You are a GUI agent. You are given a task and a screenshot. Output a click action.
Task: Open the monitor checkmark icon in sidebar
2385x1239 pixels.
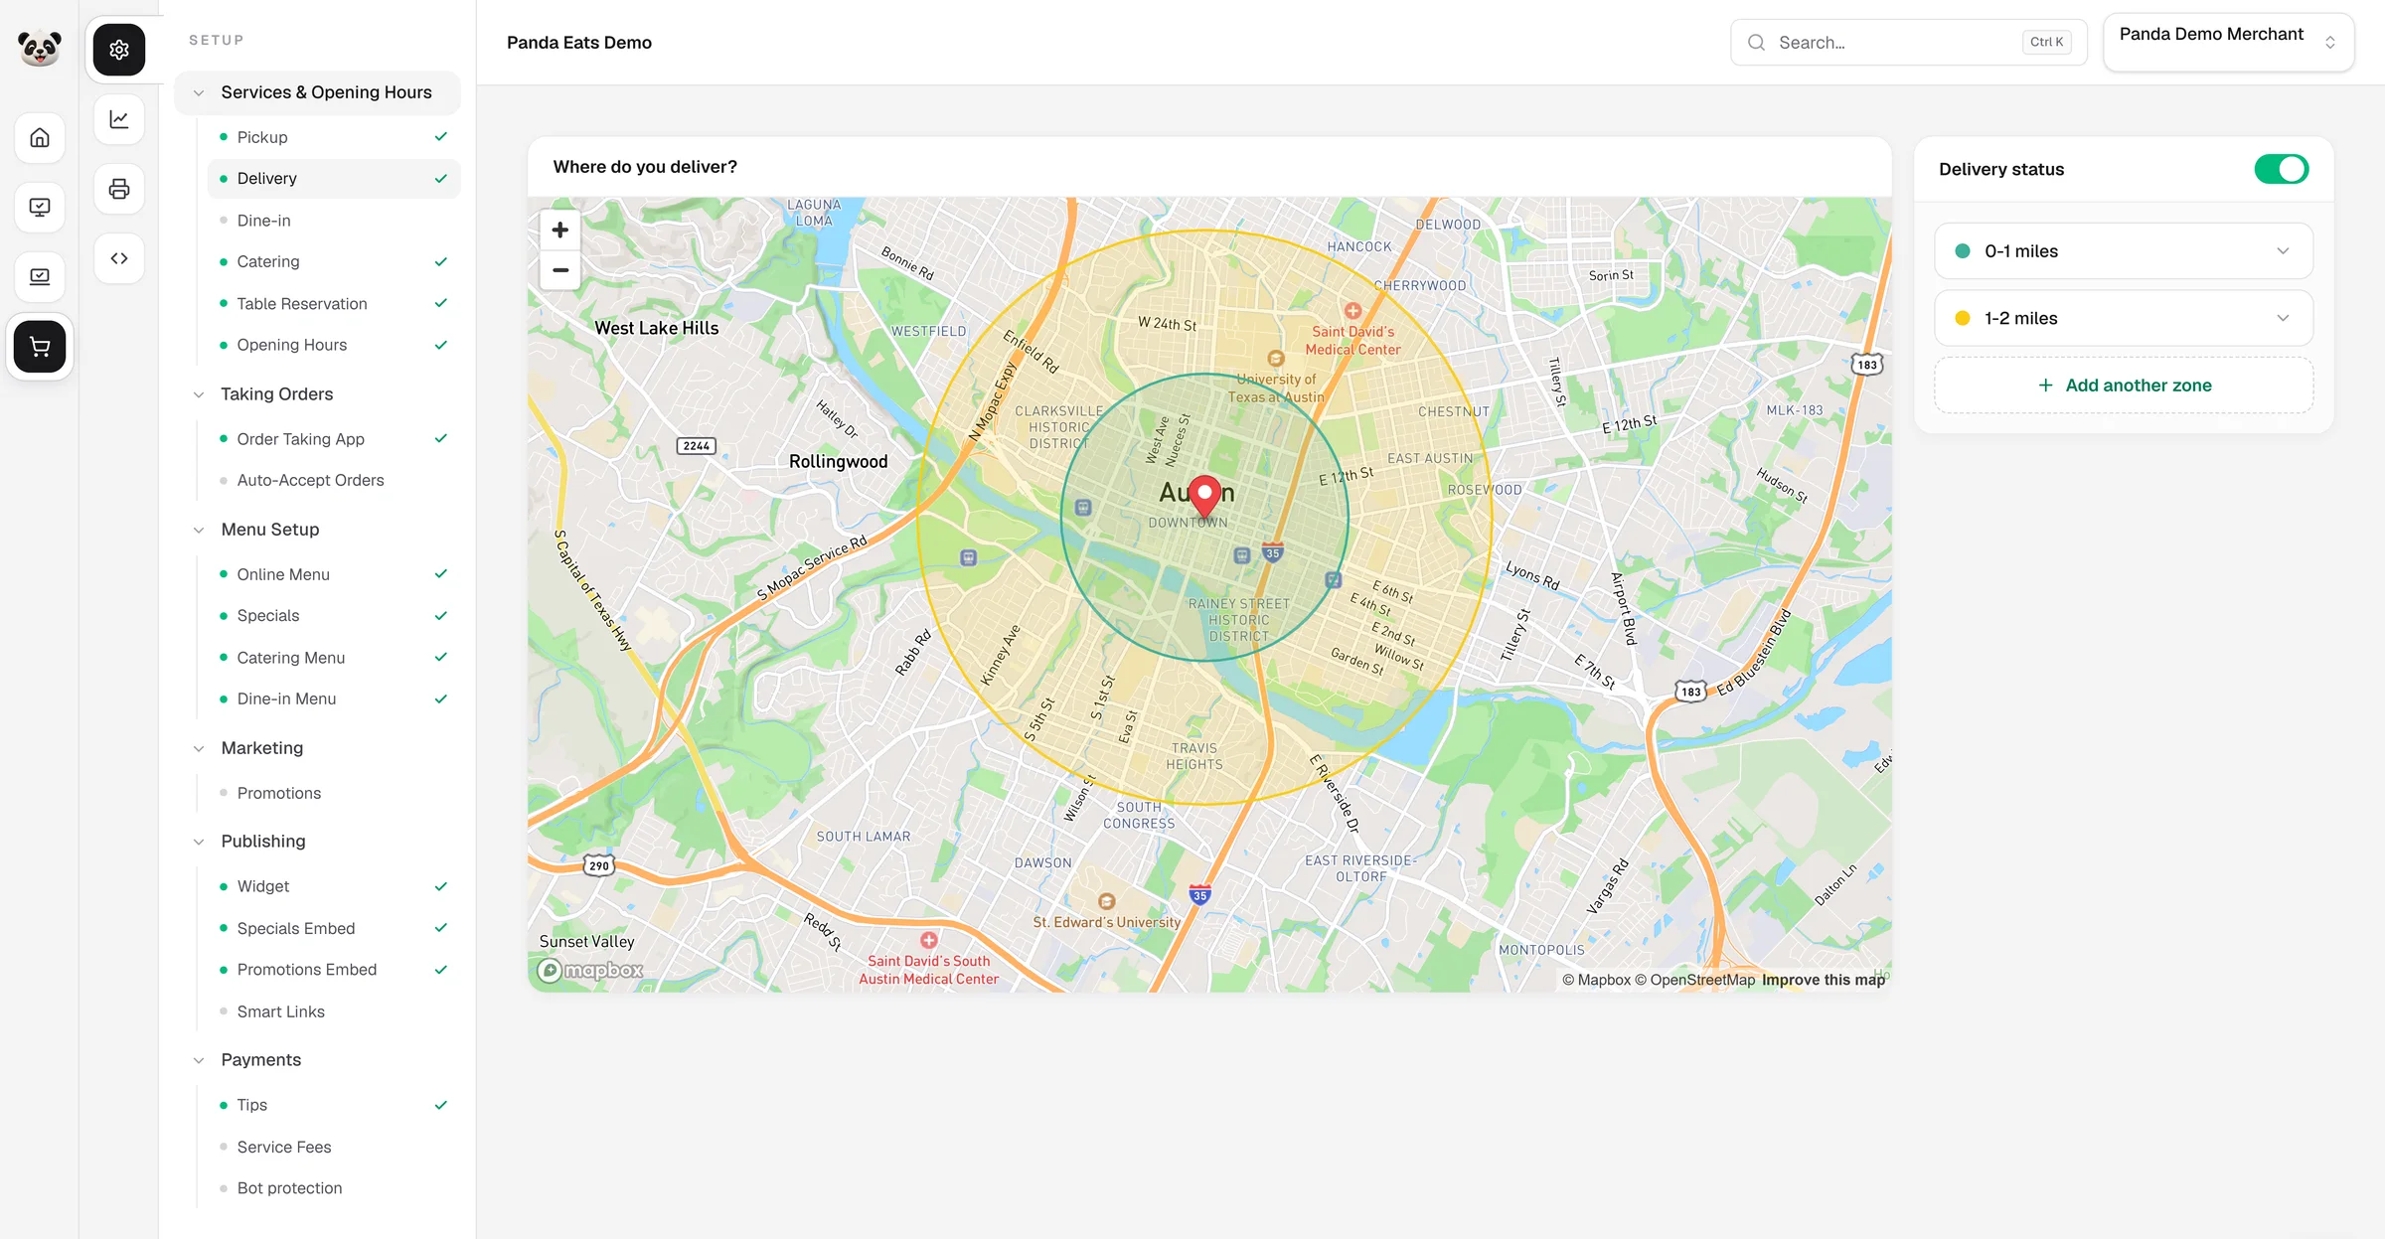pos(40,208)
